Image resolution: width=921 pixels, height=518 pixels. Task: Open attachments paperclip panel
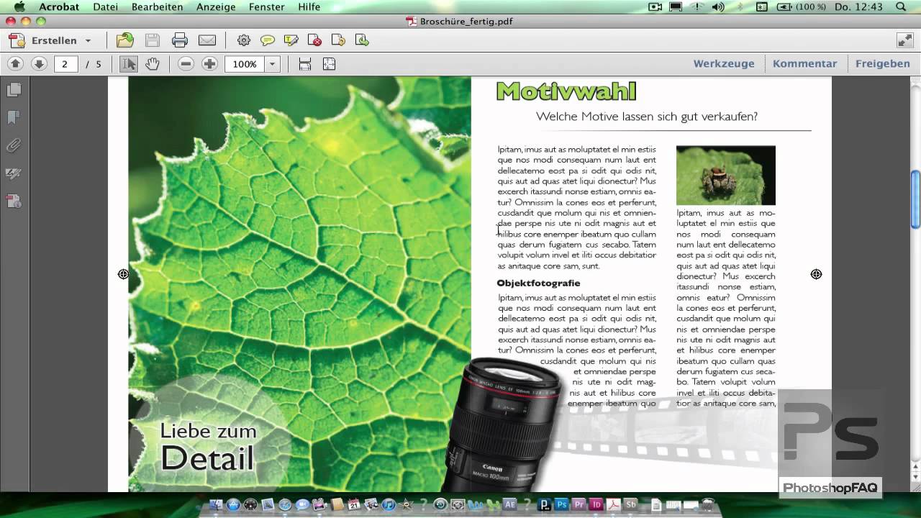(14, 145)
